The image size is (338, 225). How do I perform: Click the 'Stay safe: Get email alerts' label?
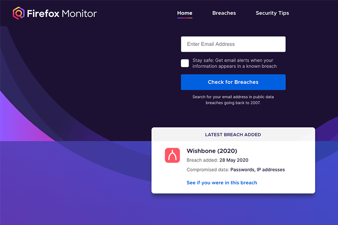pos(234,63)
